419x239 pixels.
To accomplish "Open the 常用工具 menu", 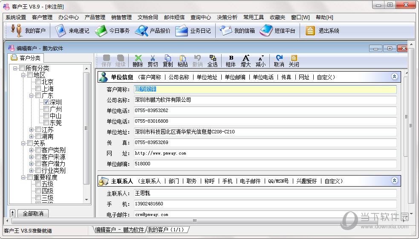I will click(x=254, y=17).
